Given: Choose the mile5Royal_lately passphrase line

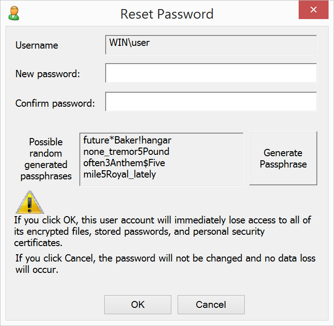Looking at the screenshot, I should [x=120, y=174].
